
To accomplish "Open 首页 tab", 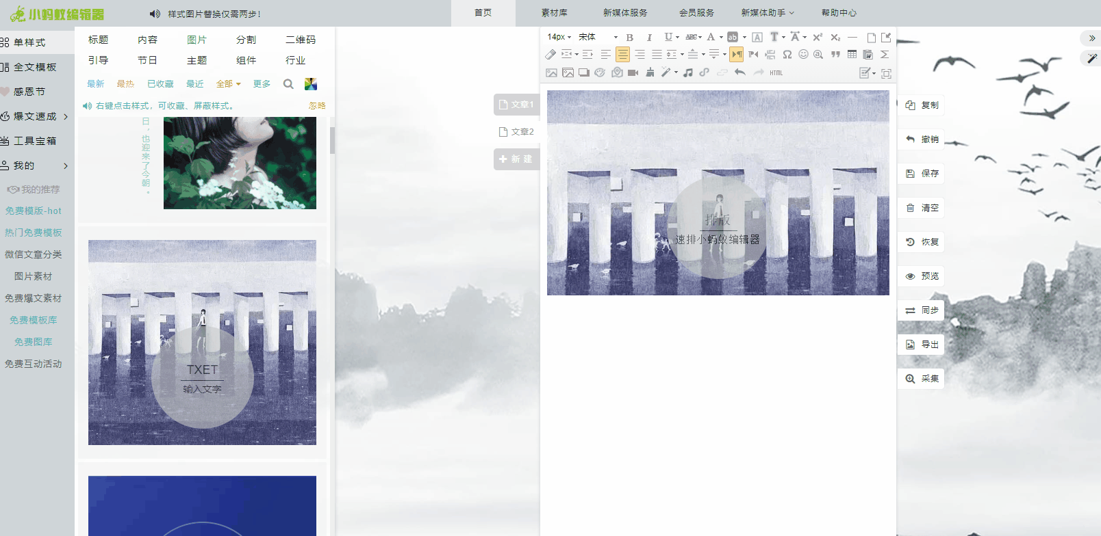I will pyautogui.click(x=483, y=13).
